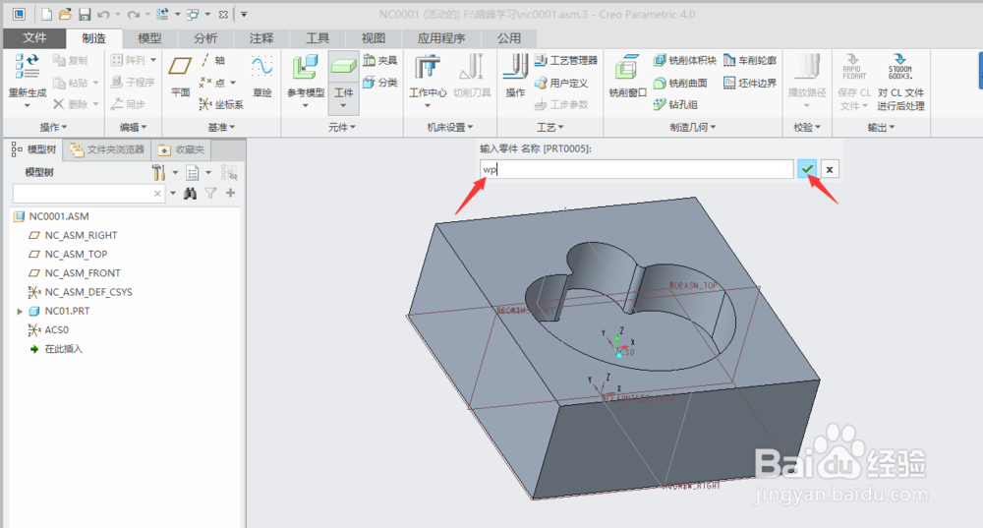Open the File (文件) menu
This screenshot has width=983, height=528.
34,38
